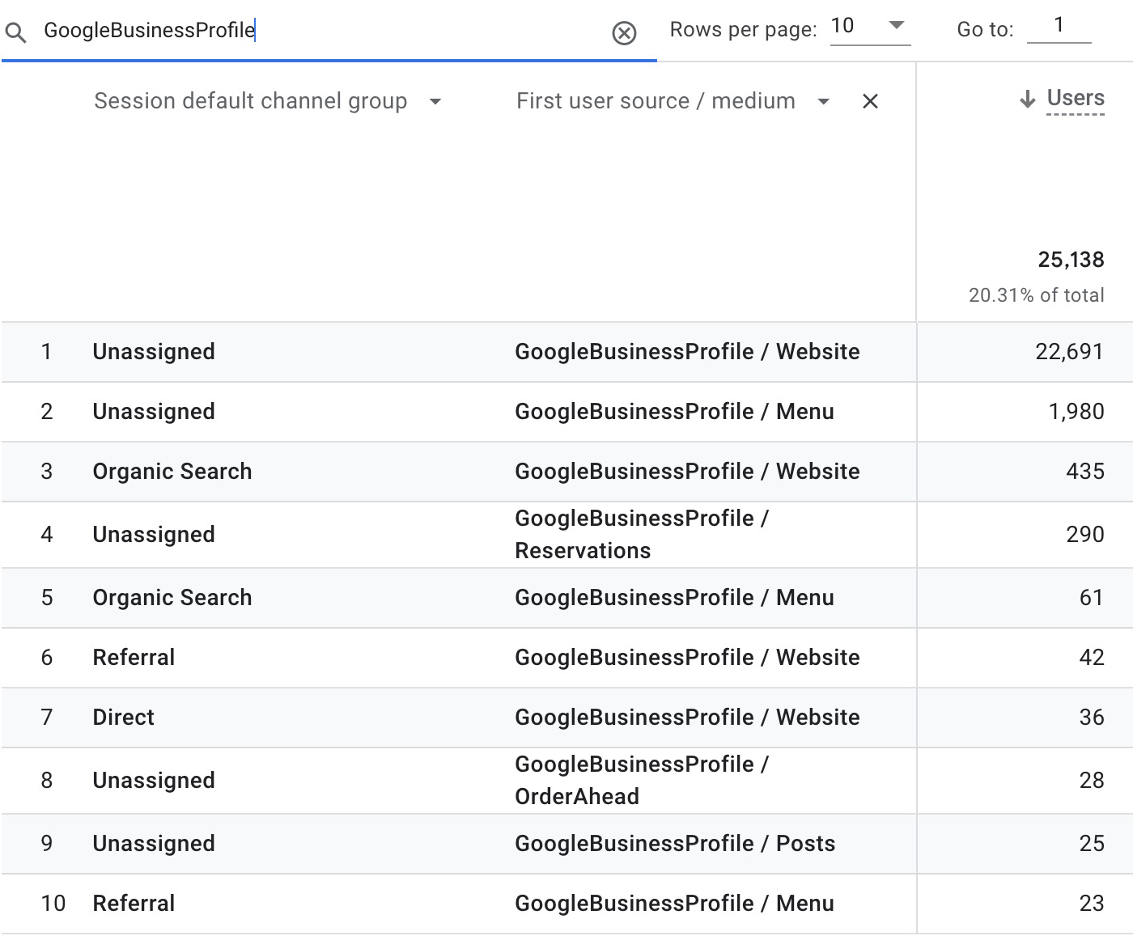1133x936 pixels.
Task: Click GoogleBusinessProfile / Menu in row 10
Action: pyautogui.click(x=674, y=904)
